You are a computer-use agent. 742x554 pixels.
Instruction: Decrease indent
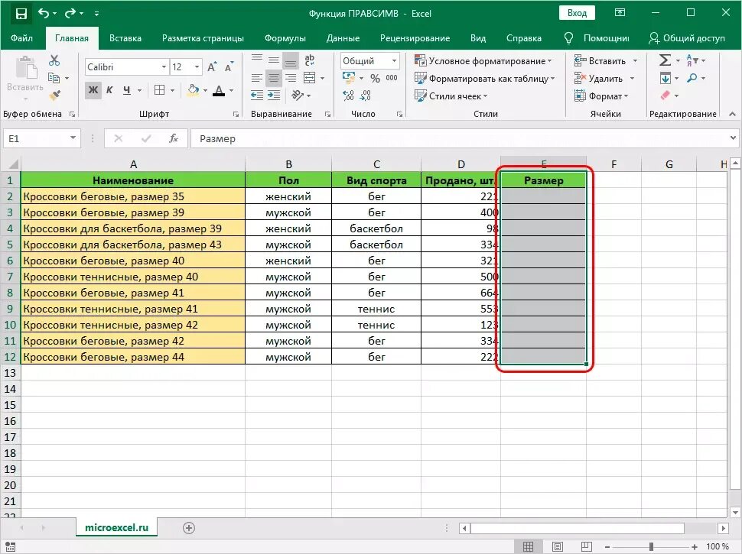tap(257, 96)
